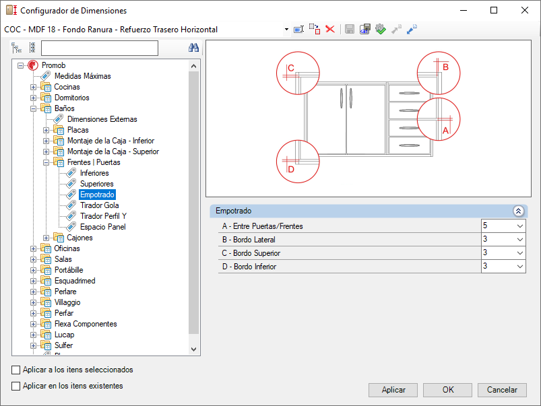Click the tree search input field
Image resolution: width=541 pixels, height=406 pixels.
[x=99, y=48]
